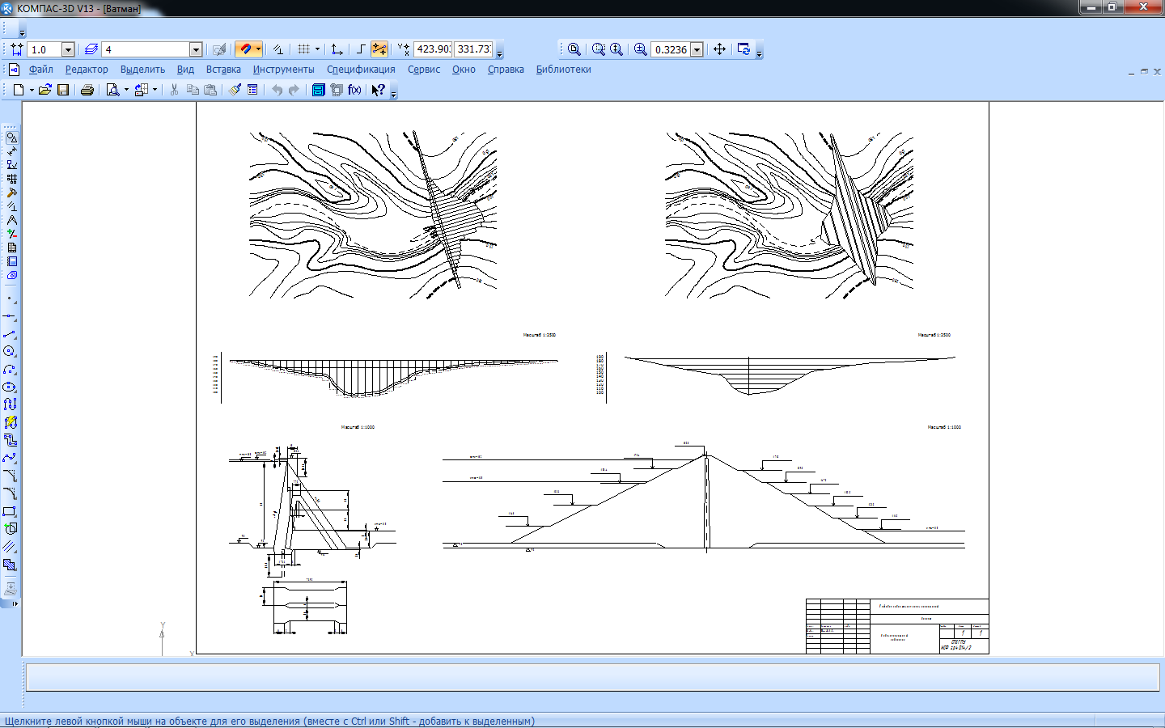Expand the cursor step 1.0 dropdown
The image size is (1165, 728).
[68, 49]
